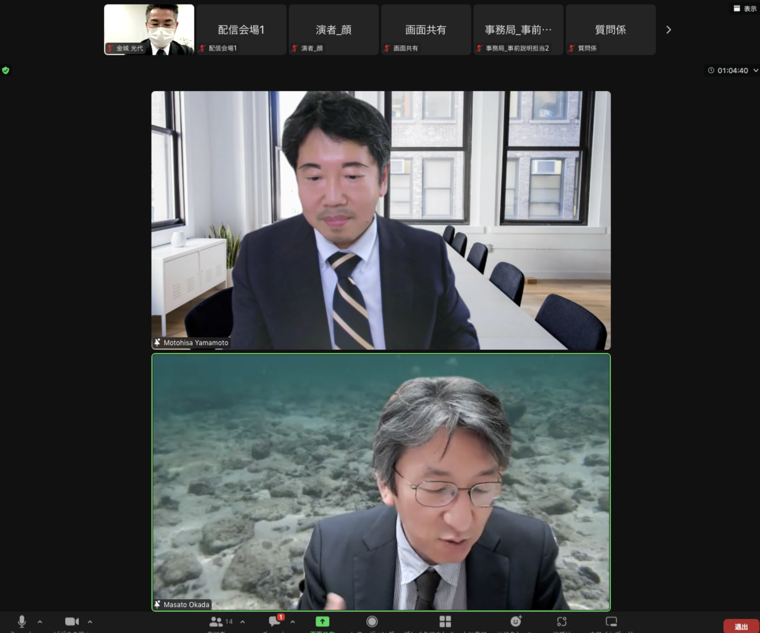Click the red leave meeting button
The width and height of the screenshot is (760, 633).
[x=741, y=626]
